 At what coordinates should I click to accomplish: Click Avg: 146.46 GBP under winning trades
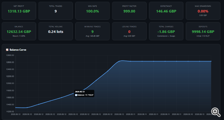[92, 36]
